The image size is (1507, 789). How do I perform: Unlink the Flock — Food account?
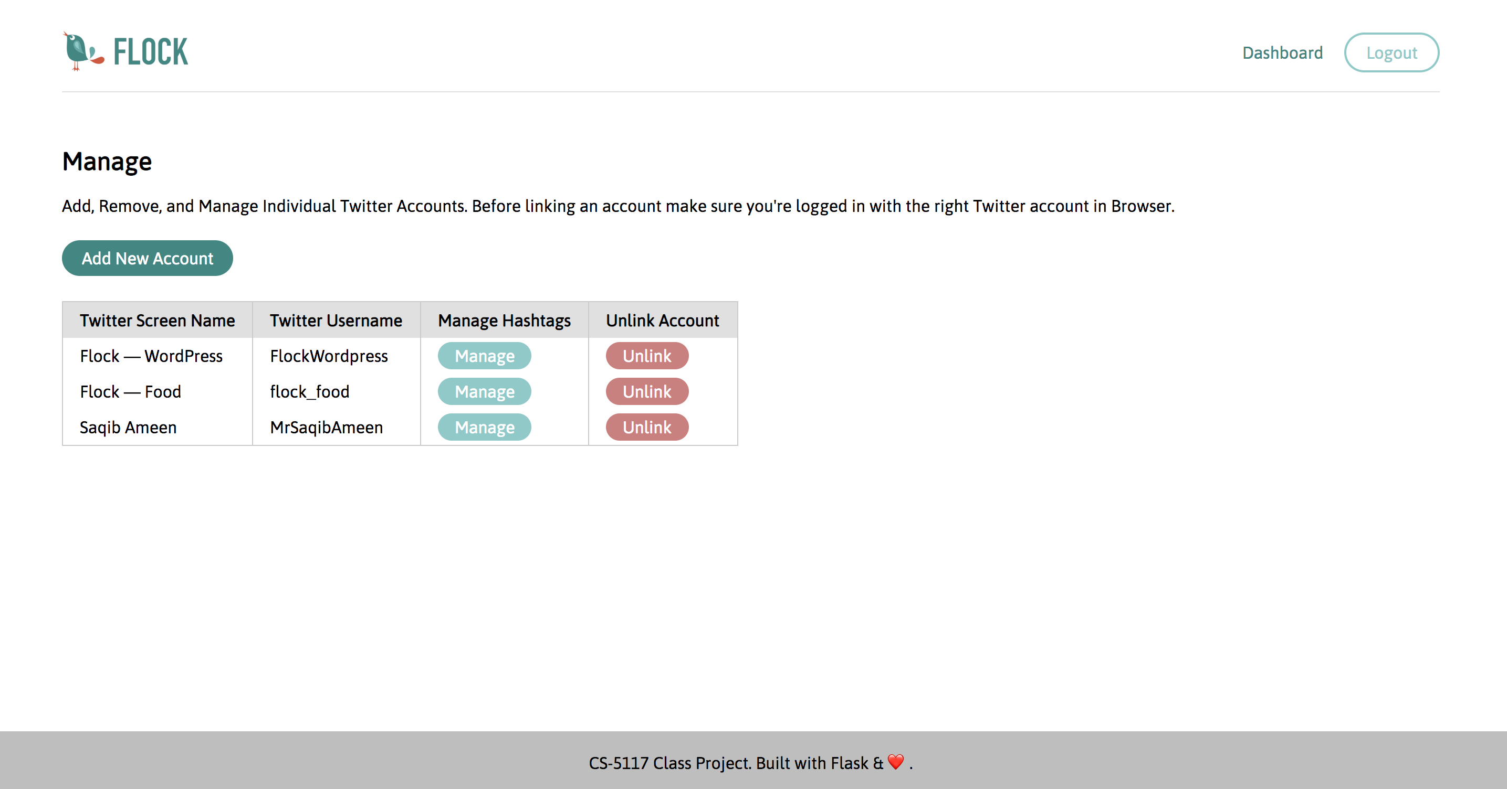[646, 391]
